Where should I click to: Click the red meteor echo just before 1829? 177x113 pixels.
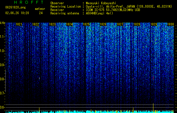pos(153,78)
